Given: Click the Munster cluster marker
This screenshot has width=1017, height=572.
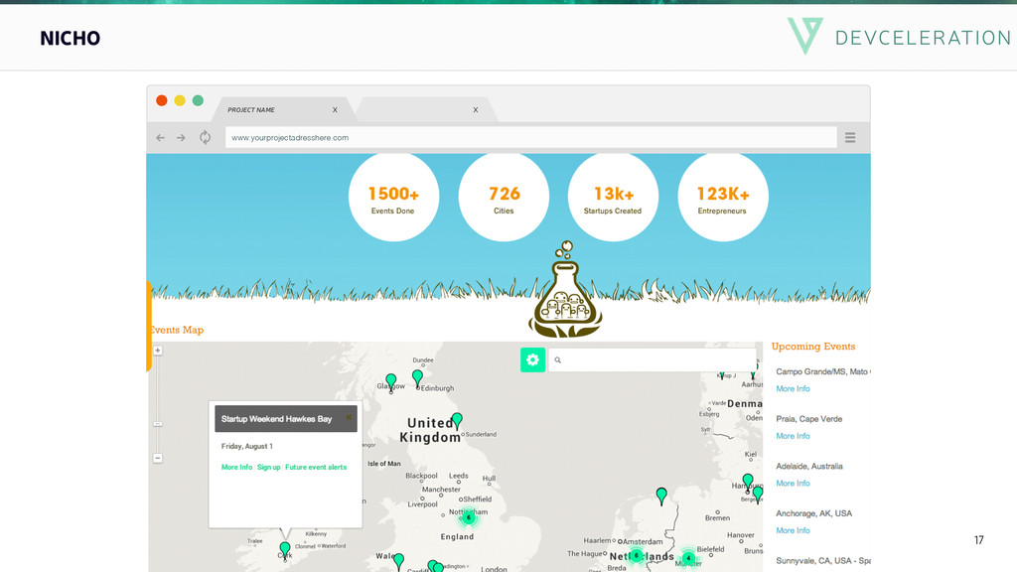Looking at the screenshot, I should click(x=689, y=558).
